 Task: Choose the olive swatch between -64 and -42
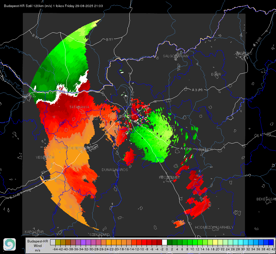tap(58, 242)
